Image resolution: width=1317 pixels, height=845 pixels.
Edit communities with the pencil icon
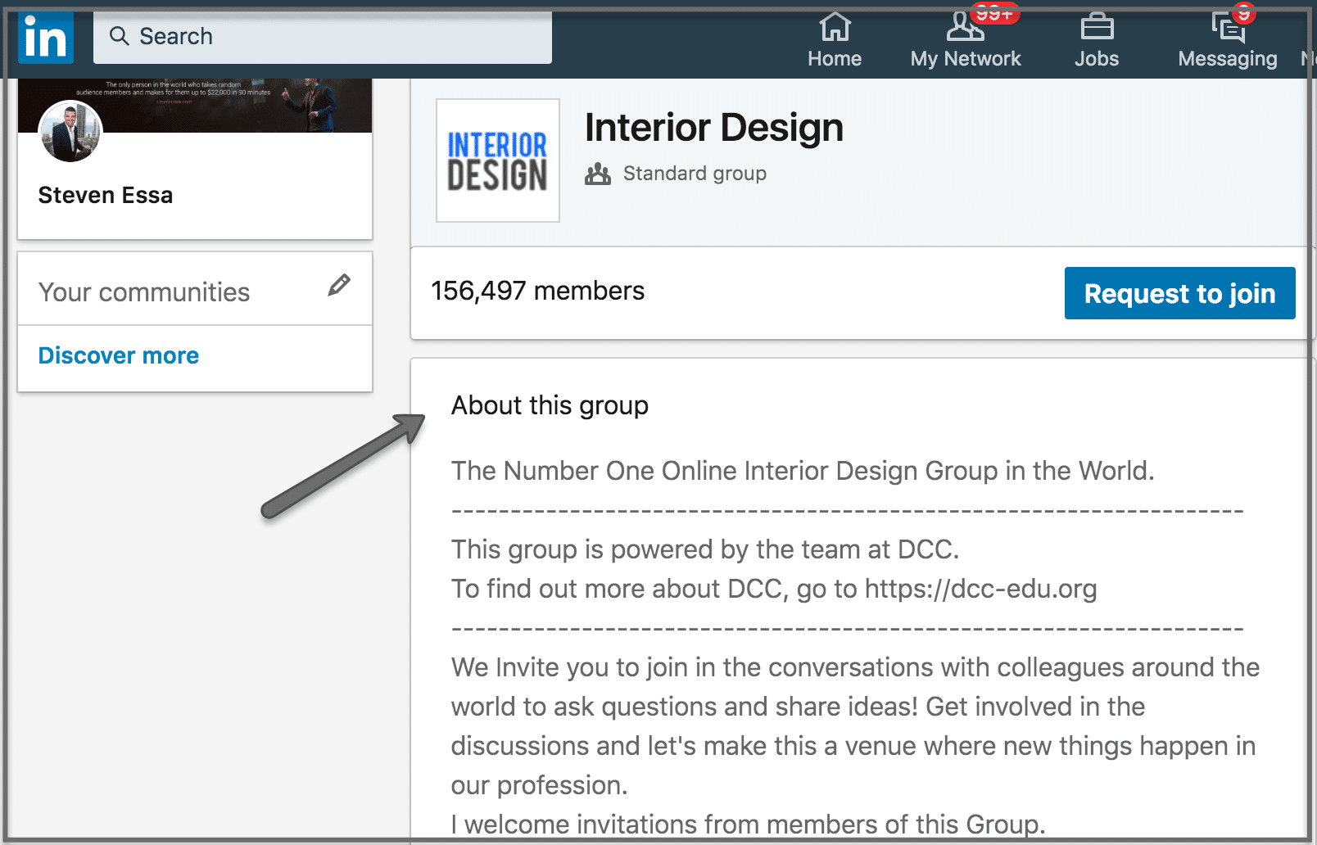[x=339, y=285]
